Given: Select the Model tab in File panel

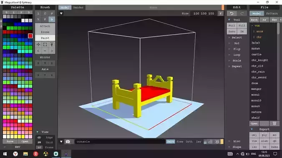Looking at the screenshot, I should [x=257, y=13].
